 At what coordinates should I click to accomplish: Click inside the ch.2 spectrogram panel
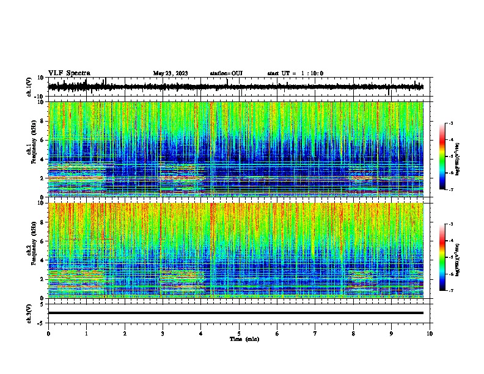236,251
